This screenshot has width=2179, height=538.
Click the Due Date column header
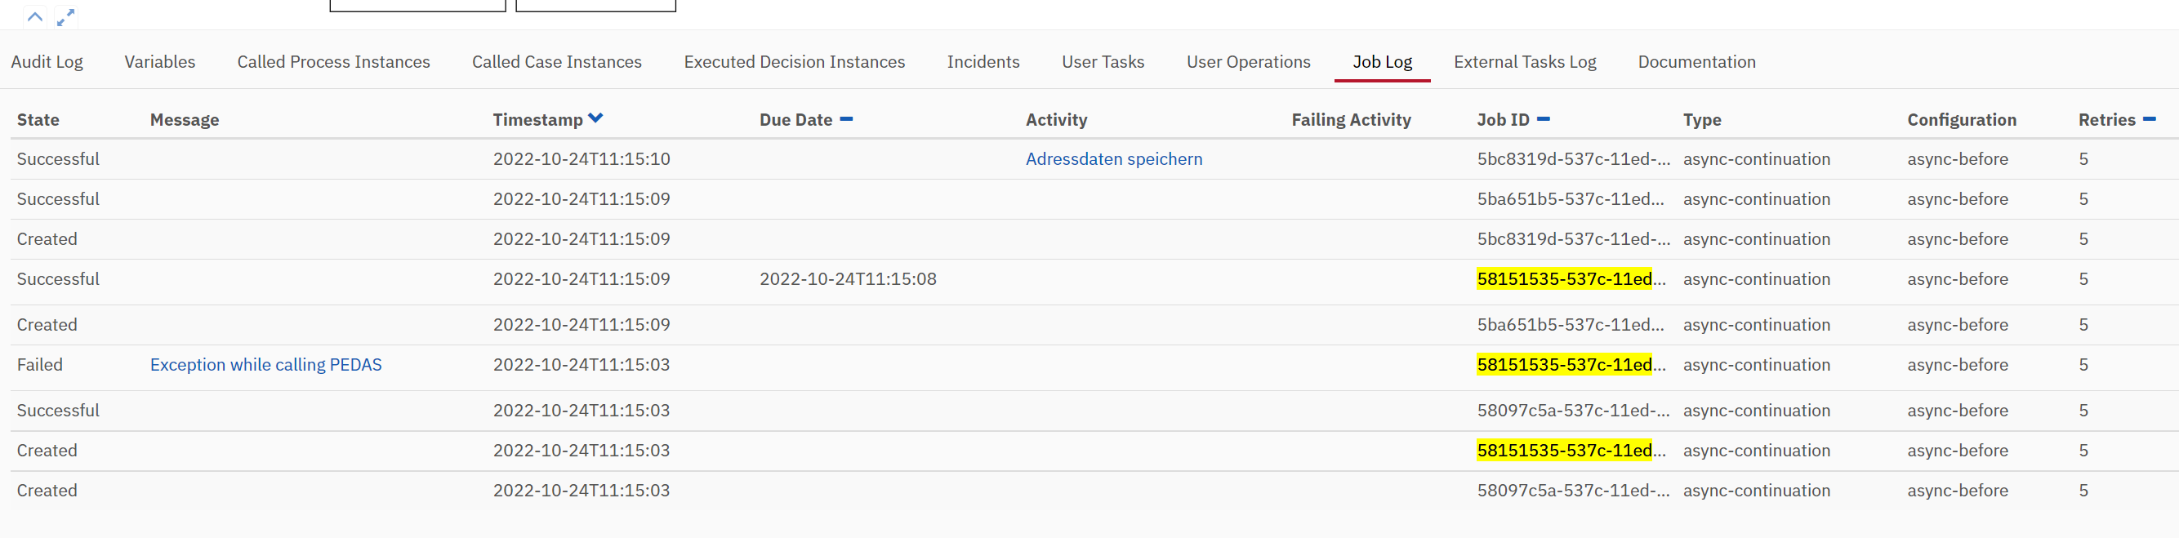[x=796, y=120]
